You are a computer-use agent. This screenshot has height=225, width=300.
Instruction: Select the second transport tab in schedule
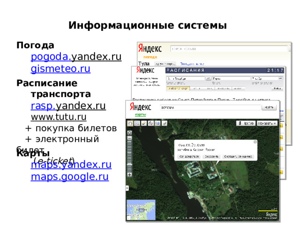pos(197,89)
